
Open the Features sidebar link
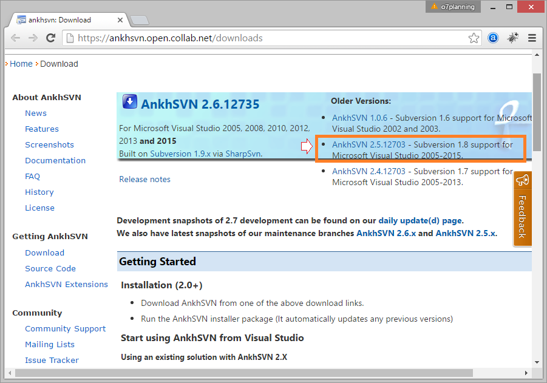[x=42, y=129]
